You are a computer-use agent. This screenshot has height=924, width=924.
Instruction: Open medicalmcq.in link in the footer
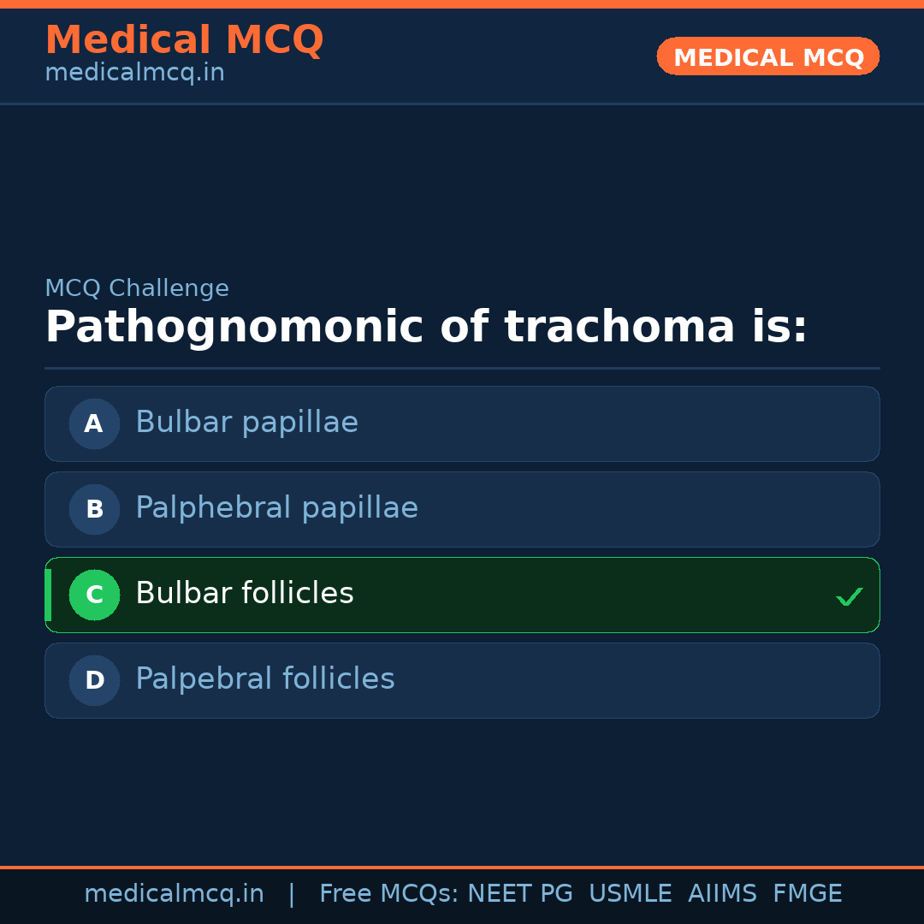click(x=174, y=894)
